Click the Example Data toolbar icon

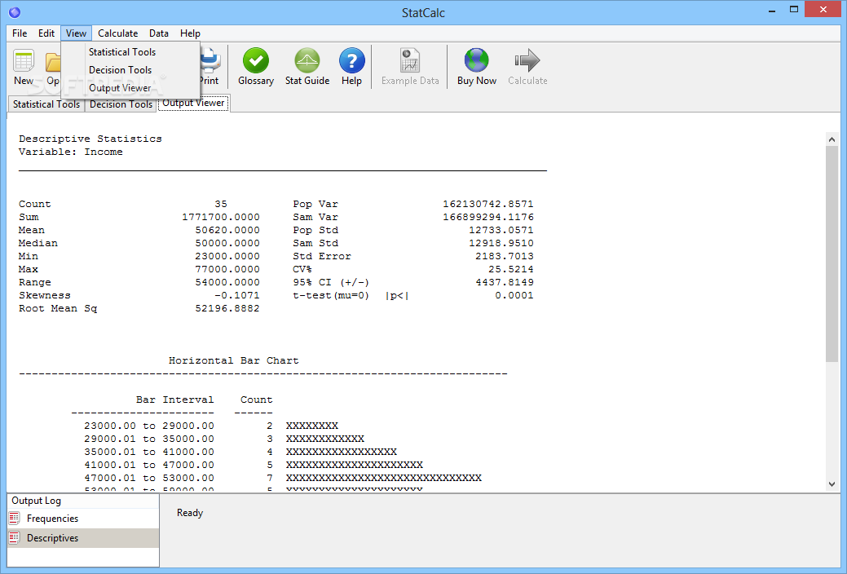coord(410,60)
